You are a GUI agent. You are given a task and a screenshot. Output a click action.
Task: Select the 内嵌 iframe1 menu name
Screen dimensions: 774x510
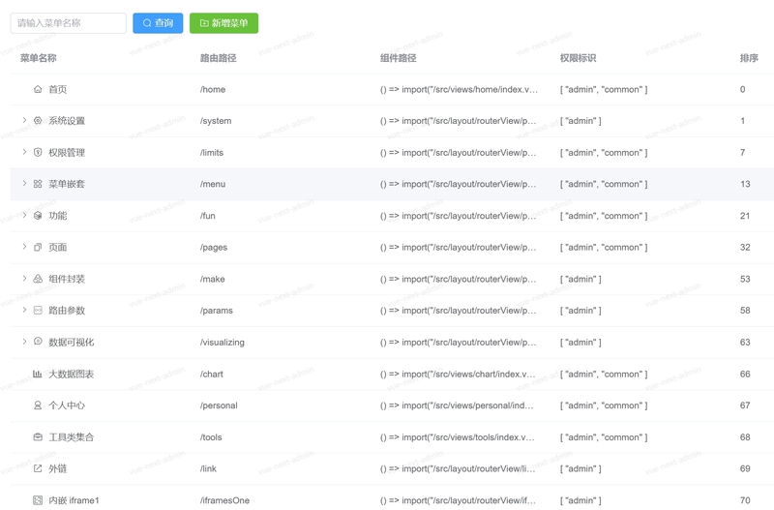(74, 500)
